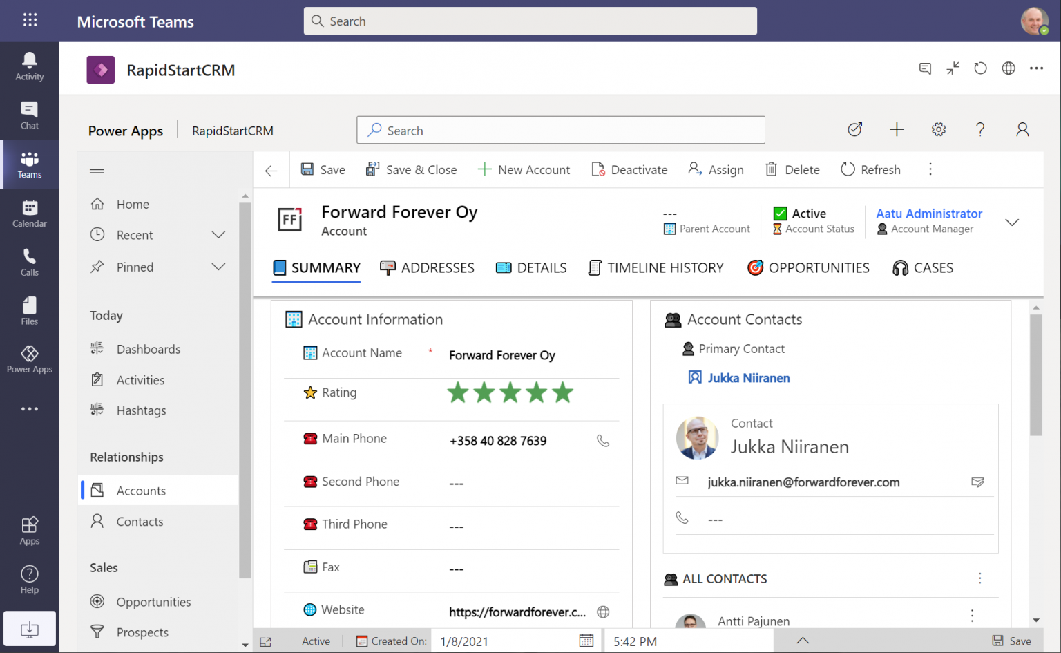
Task: Open Activity in Teams rail
Action: (30, 66)
